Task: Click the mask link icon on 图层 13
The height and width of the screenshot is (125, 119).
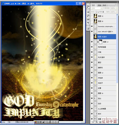Action: (98, 42)
